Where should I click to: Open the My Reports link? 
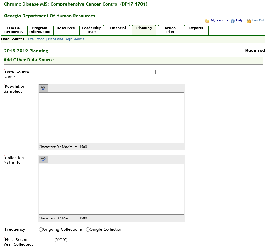point(220,20)
